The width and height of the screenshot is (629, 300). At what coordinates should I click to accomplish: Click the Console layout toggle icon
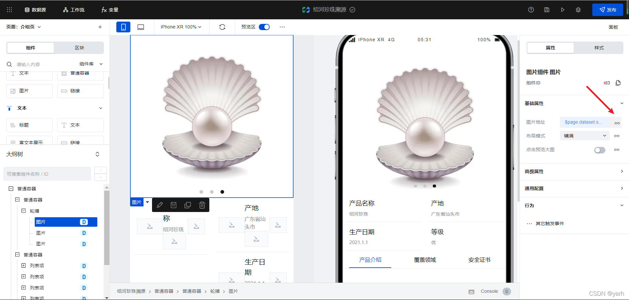tap(471, 291)
